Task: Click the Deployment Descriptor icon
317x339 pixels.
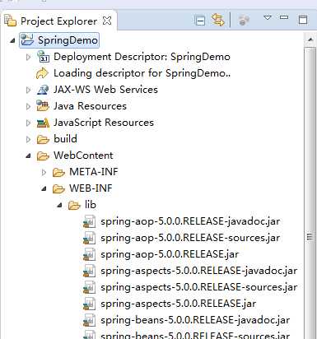Action: point(43,57)
